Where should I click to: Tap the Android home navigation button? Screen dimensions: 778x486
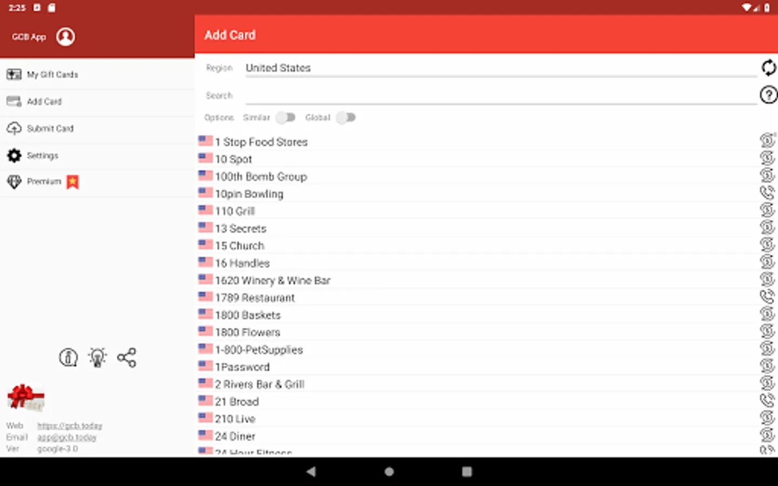point(389,471)
